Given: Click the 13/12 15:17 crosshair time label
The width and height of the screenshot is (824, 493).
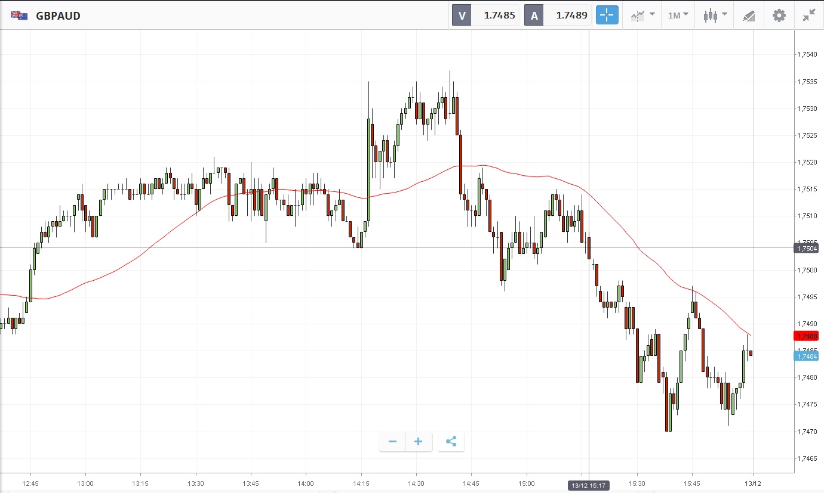Looking at the screenshot, I should pos(589,485).
